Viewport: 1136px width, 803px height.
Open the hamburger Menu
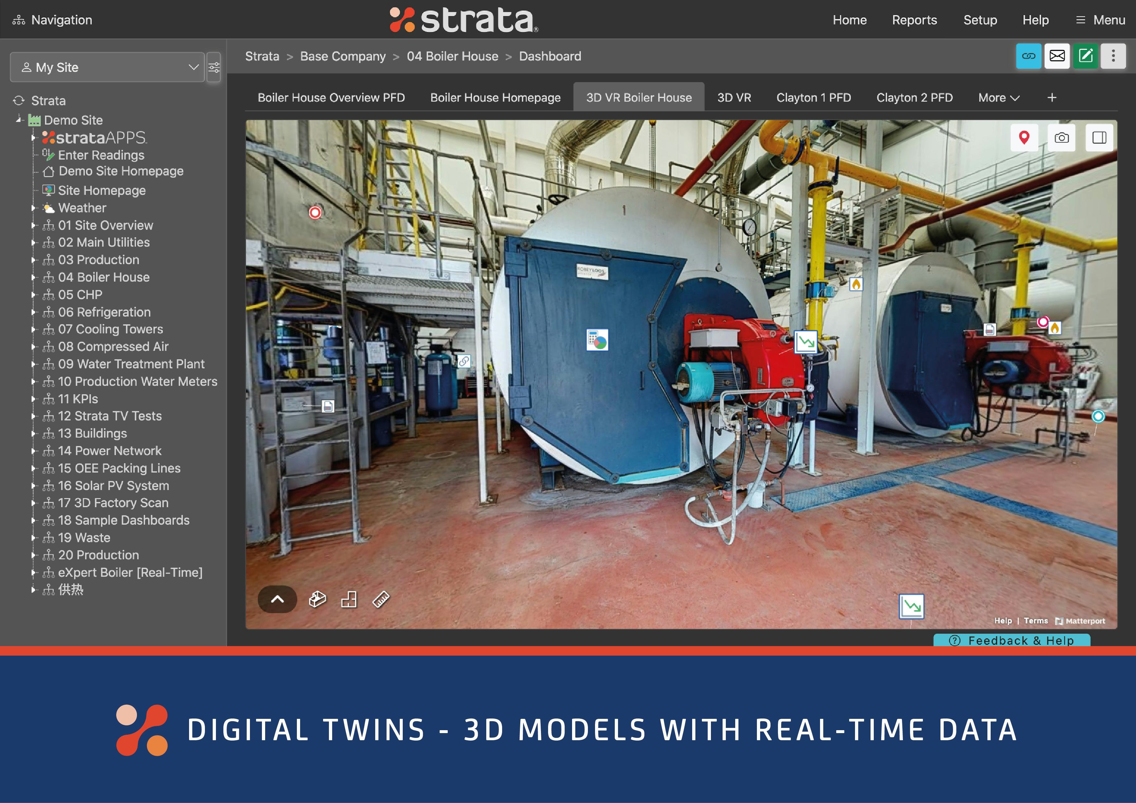pos(1100,20)
